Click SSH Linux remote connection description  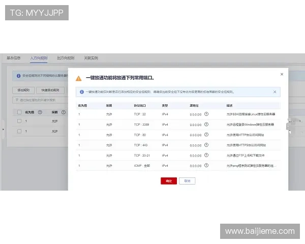(251, 114)
